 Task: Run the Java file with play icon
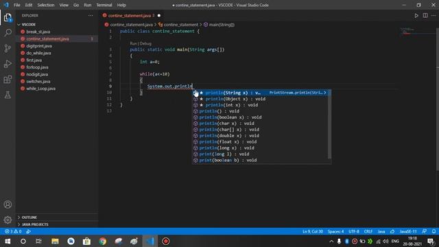[x=416, y=16]
